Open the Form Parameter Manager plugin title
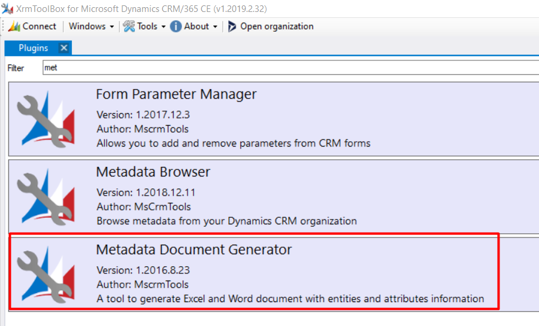The height and width of the screenshot is (326, 539). [176, 95]
